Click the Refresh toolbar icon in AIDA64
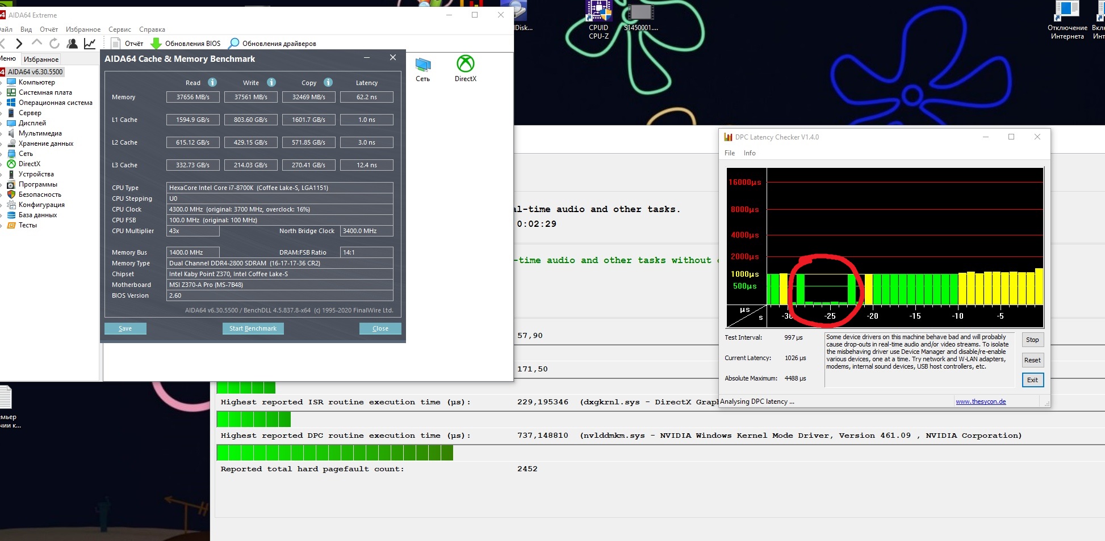The height and width of the screenshot is (541, 1105). 55,43
